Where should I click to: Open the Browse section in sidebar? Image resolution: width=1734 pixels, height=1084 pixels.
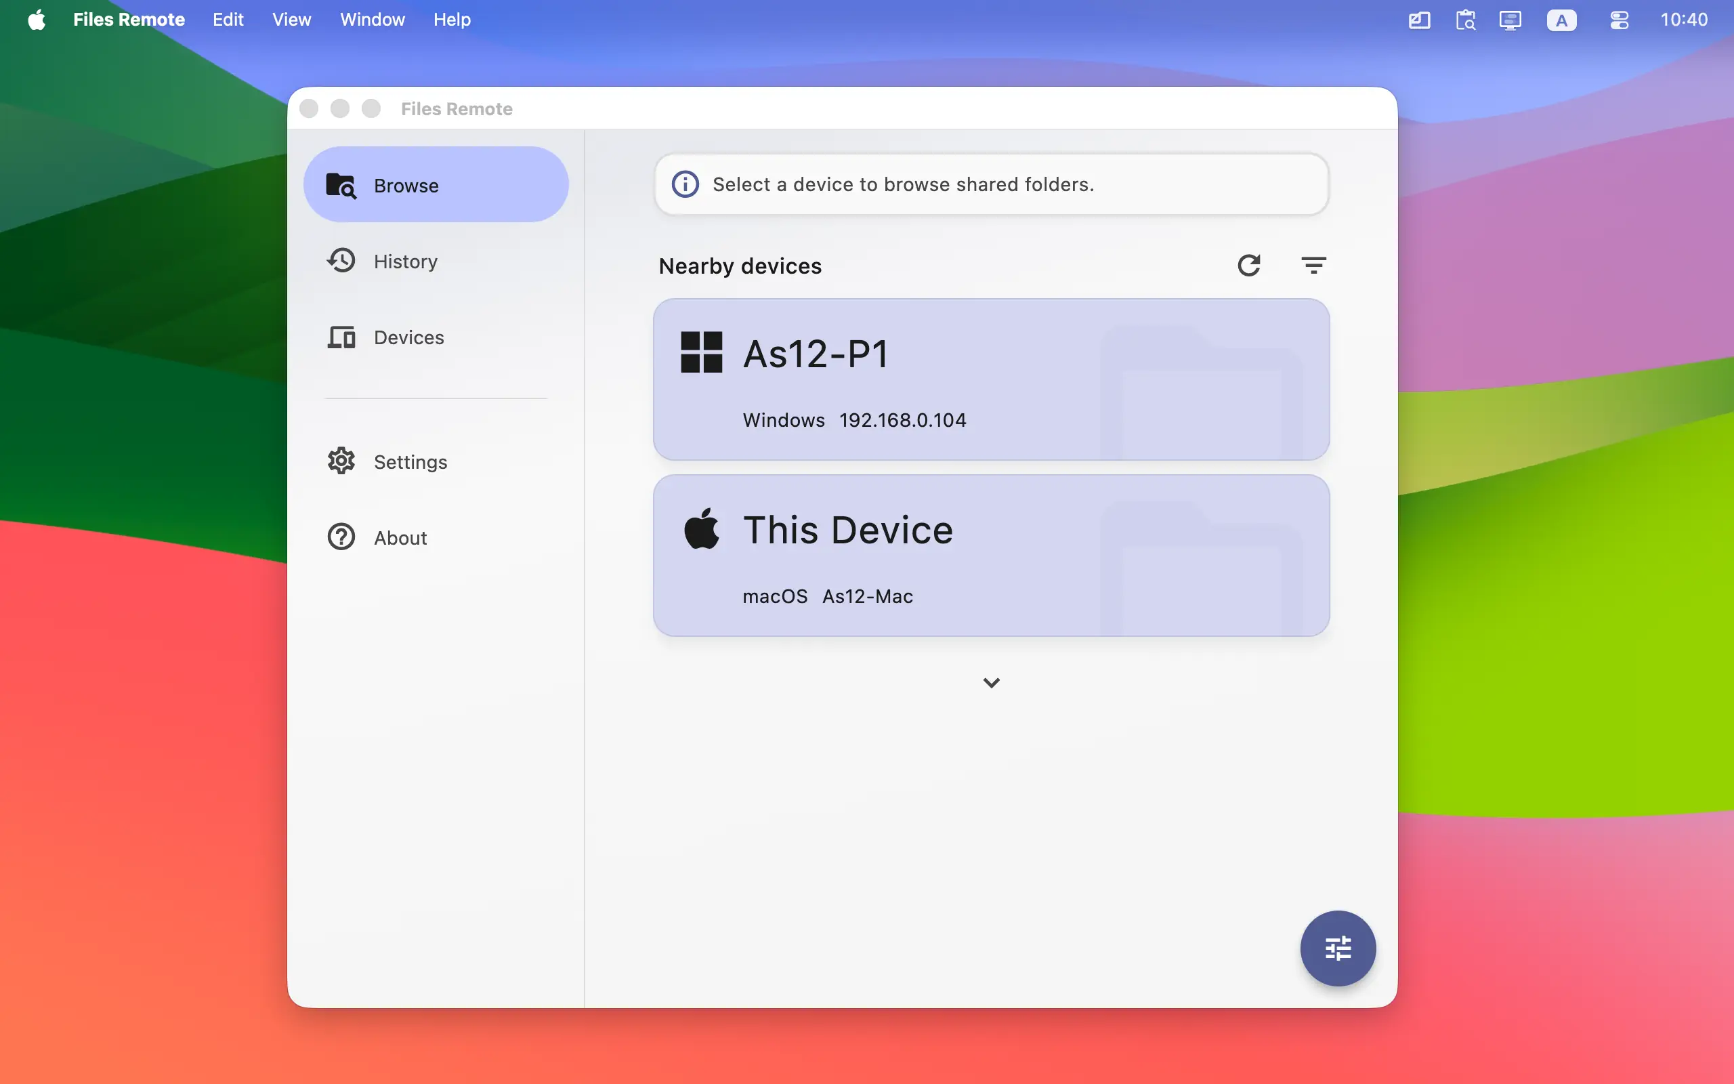pyautogui.click(x=436, y=185)
